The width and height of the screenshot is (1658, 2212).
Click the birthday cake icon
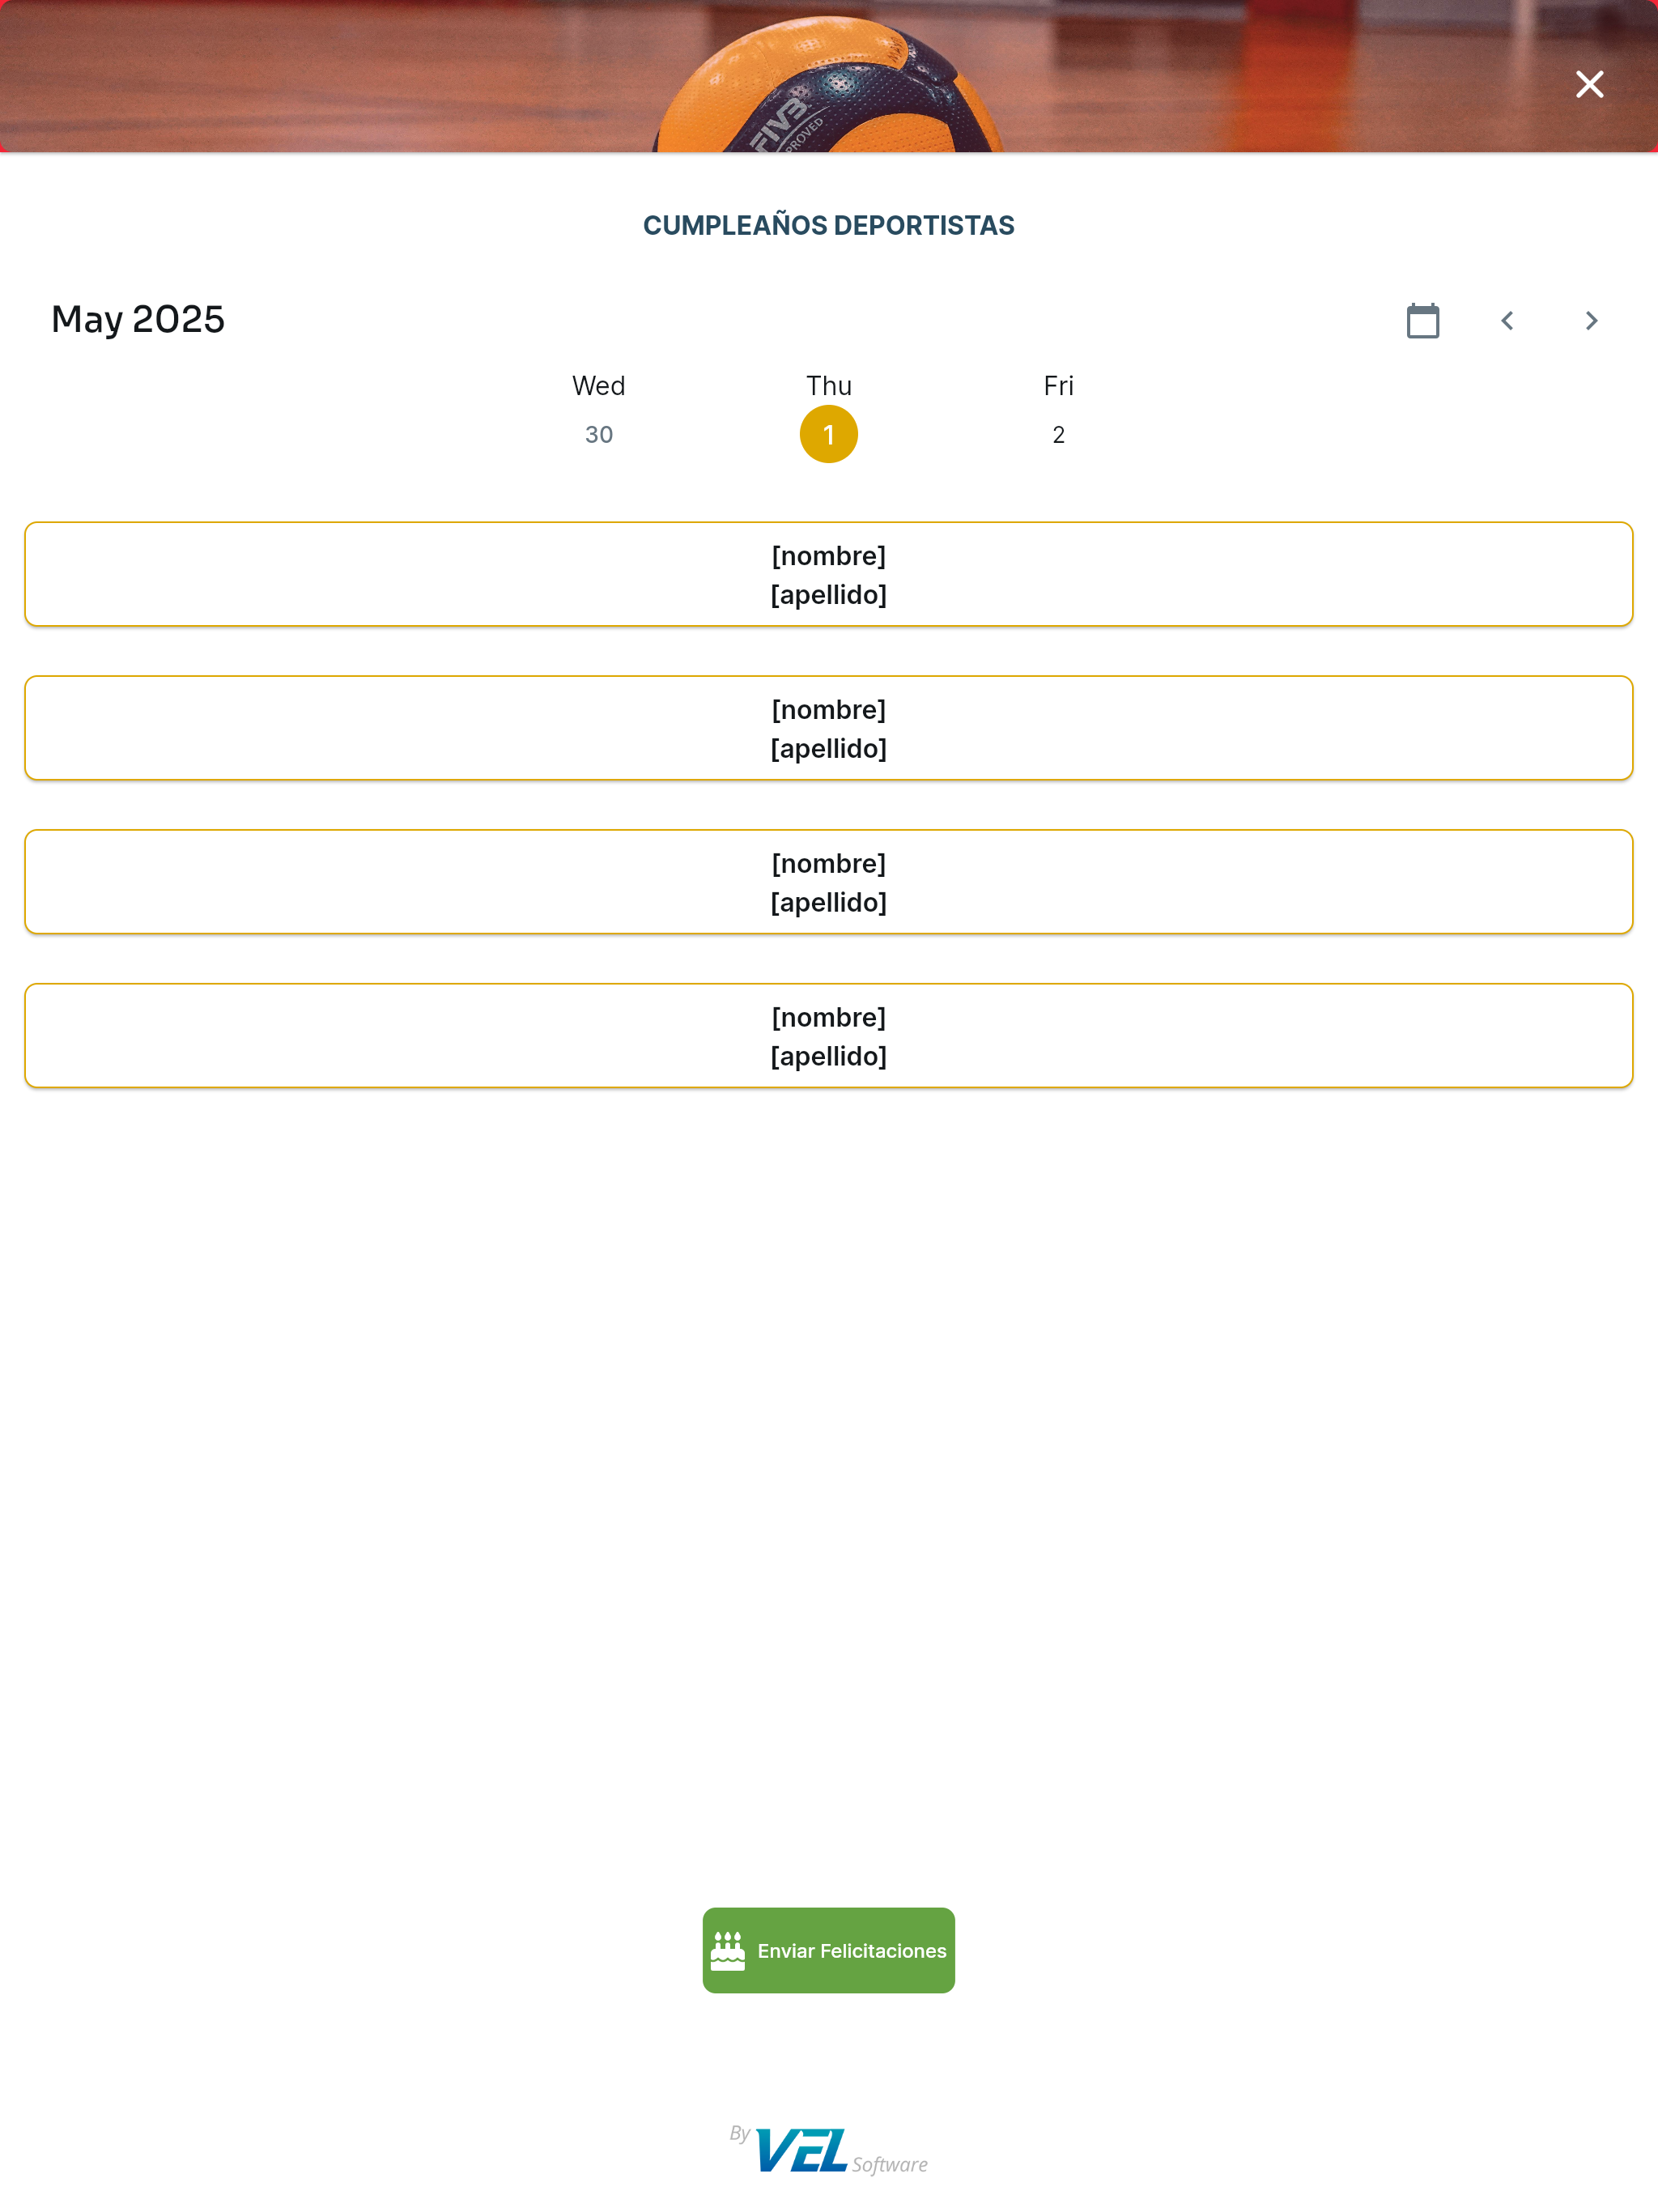(x=727, y=1950)
